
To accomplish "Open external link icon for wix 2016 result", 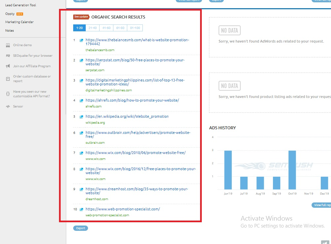I will coord(81,169).
